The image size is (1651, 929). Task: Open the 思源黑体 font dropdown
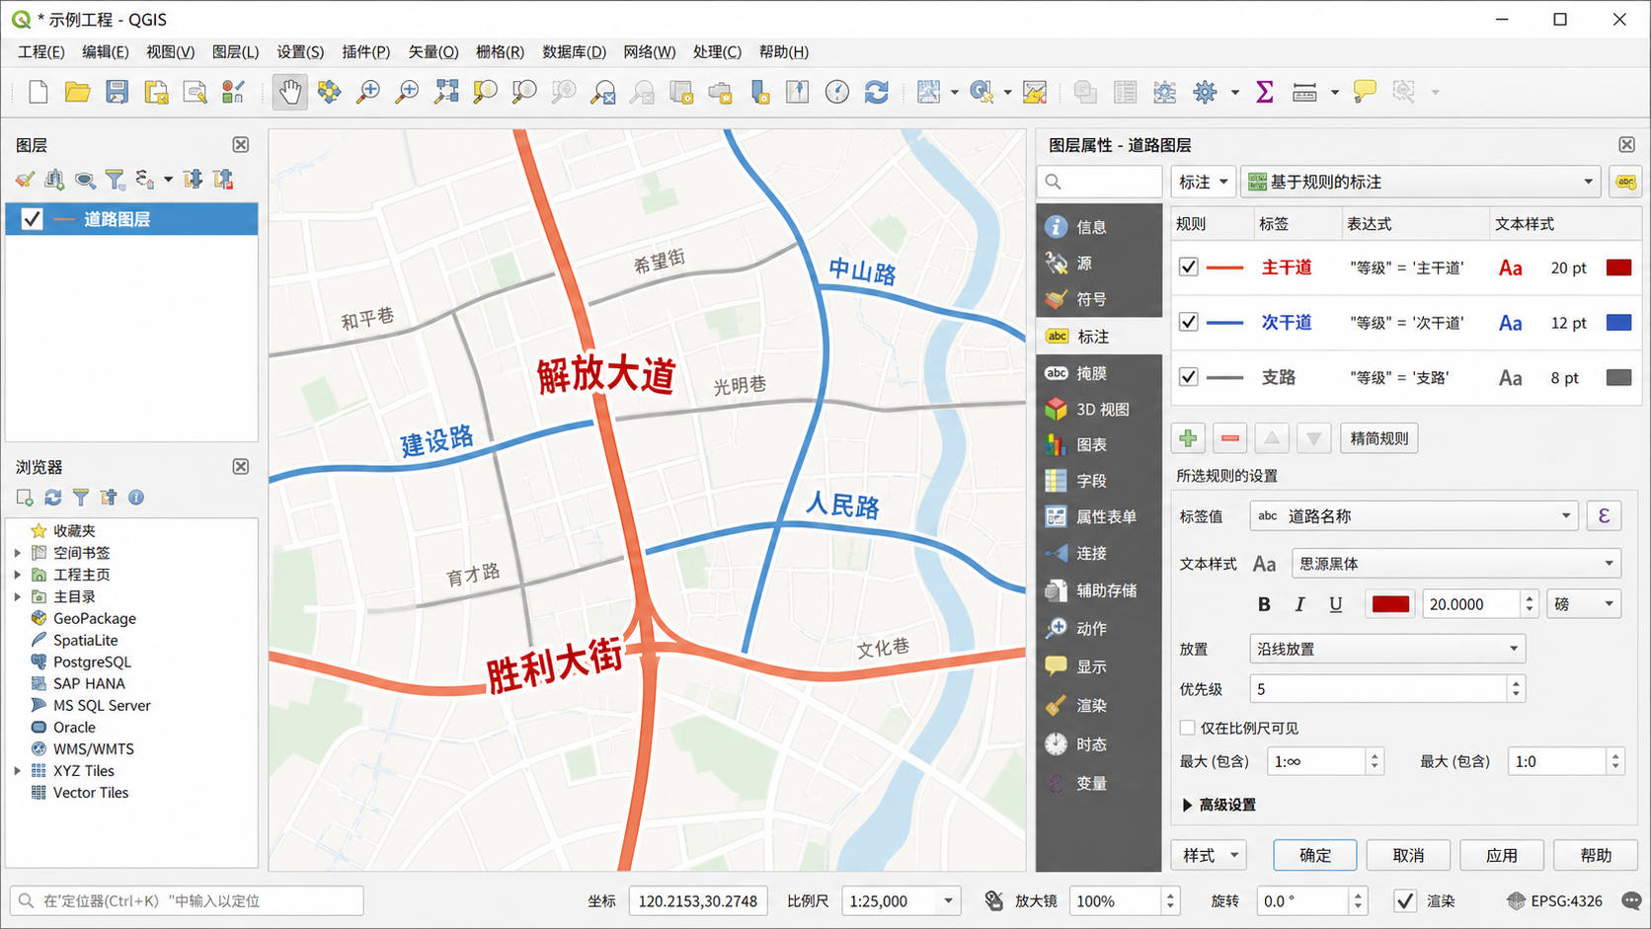pos(1455,564)
